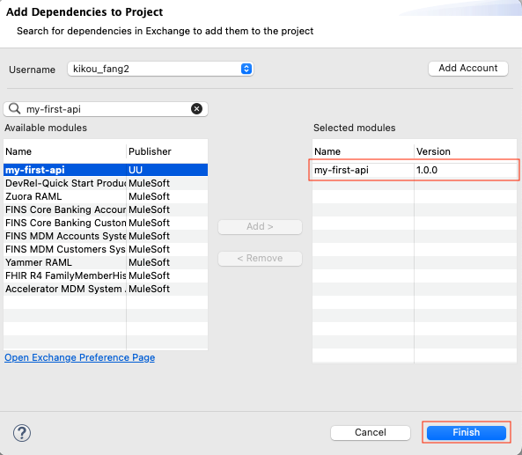
Task: Select DevRel-Quick Start Product module row
Action: 106,183
